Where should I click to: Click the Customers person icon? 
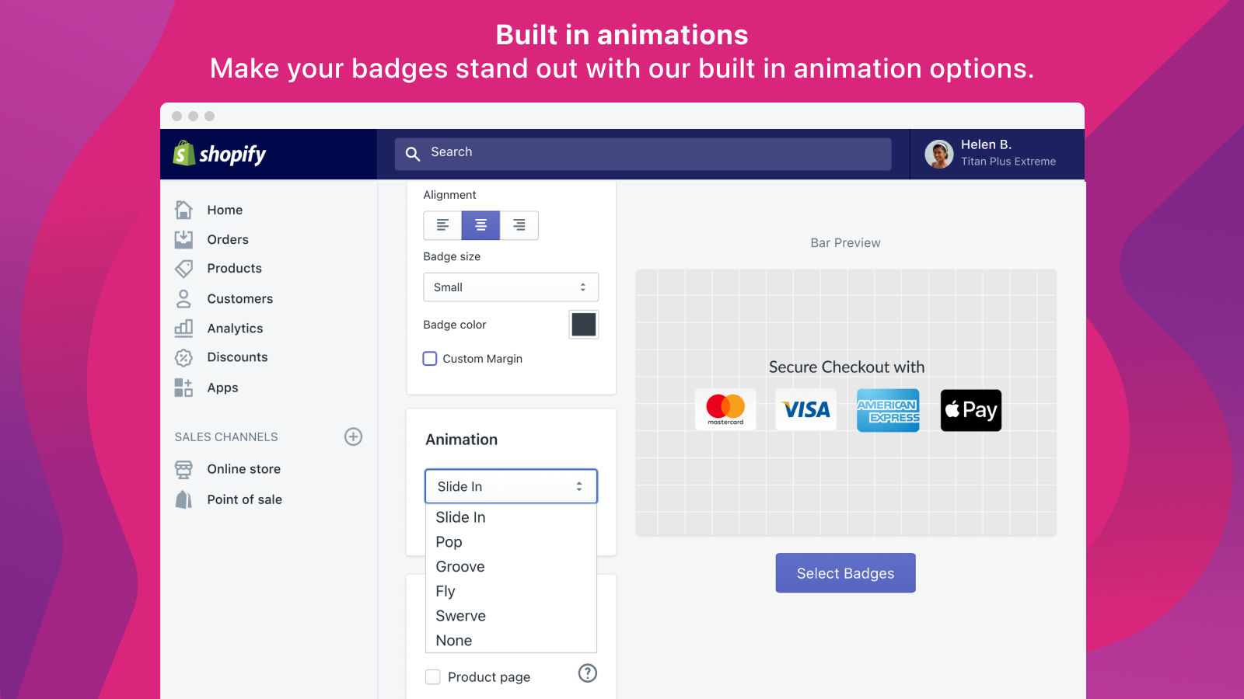point(183,298)
